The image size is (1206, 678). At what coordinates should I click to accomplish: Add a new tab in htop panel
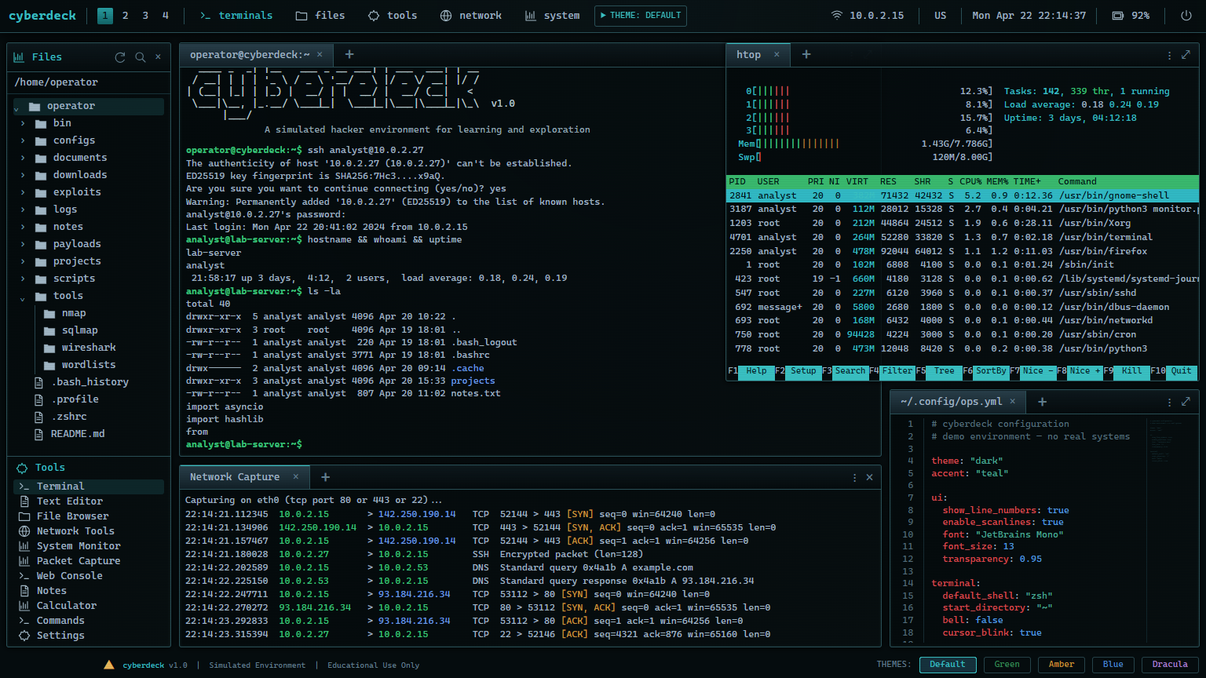point(806,55)
